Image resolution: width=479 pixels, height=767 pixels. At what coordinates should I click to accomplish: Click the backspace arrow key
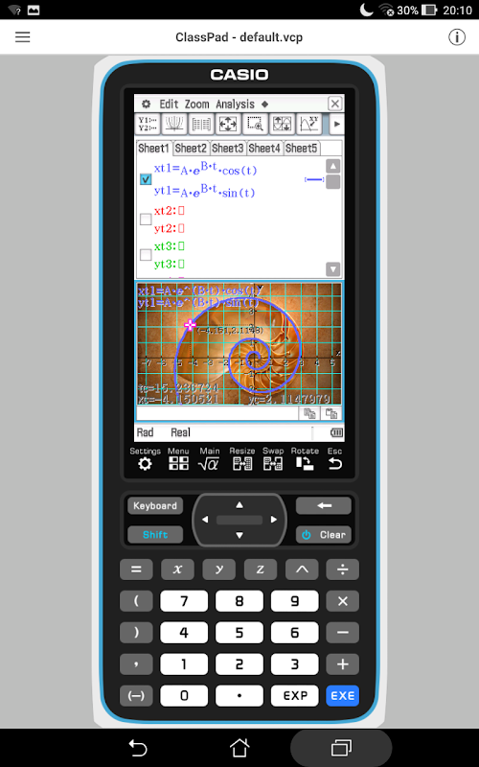point(324,506)
